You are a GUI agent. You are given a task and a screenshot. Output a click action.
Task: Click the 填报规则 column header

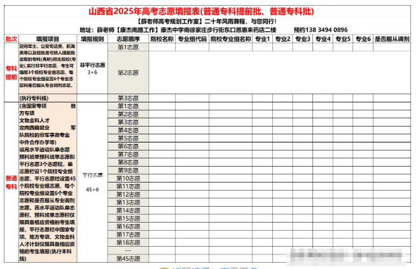click(93, 39)
